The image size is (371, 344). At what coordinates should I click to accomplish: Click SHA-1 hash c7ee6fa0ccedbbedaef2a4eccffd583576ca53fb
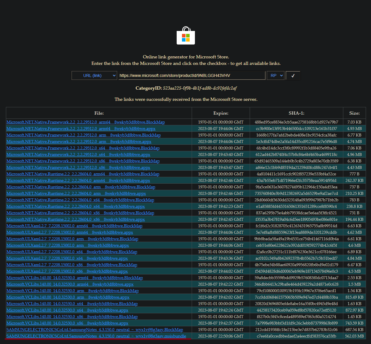point(297,336)
